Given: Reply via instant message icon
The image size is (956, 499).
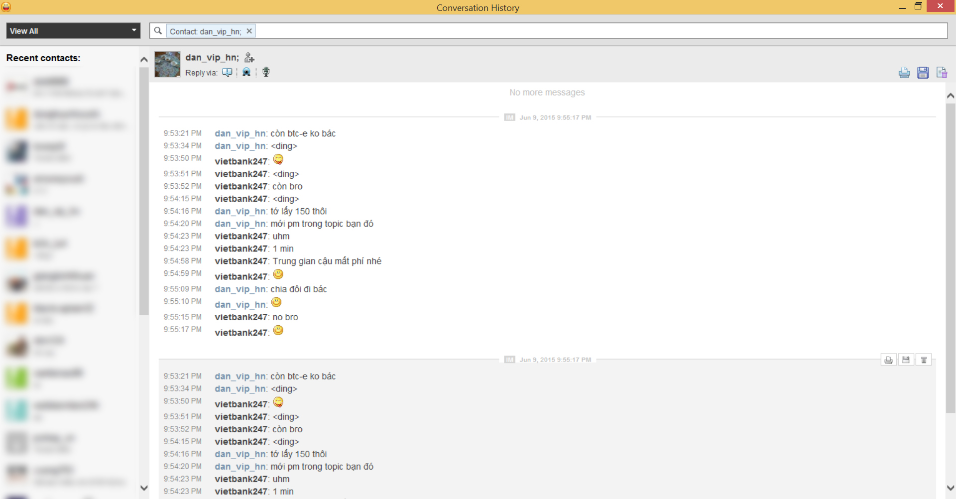Looking at the screenshot, I should pos(227,72).
